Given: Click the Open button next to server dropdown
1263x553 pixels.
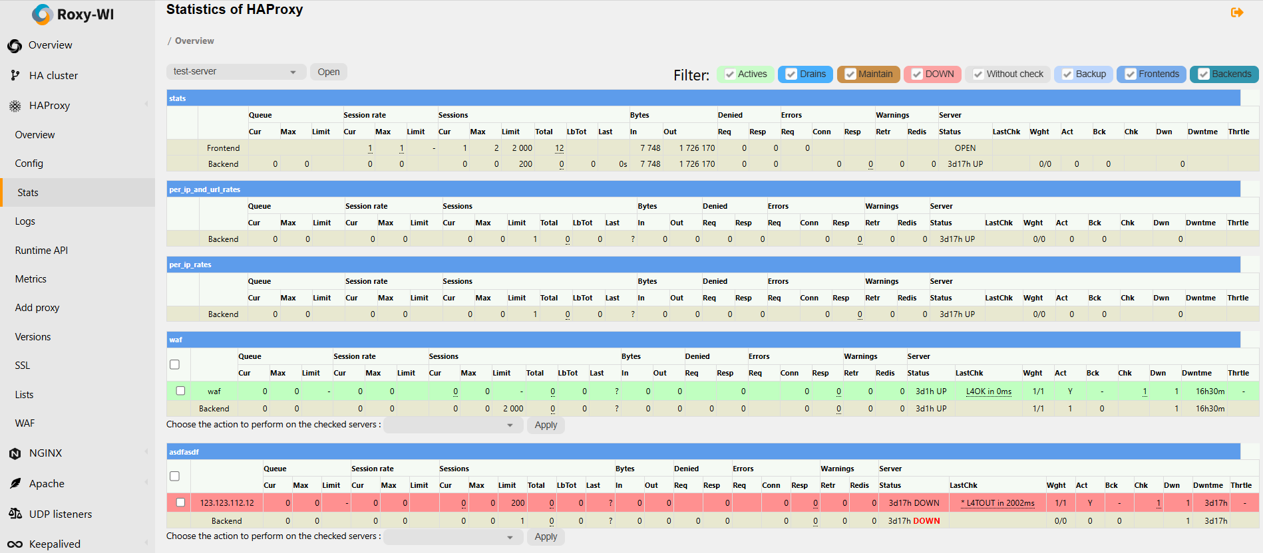Looking at the screenshot, I should coord(329,72).
